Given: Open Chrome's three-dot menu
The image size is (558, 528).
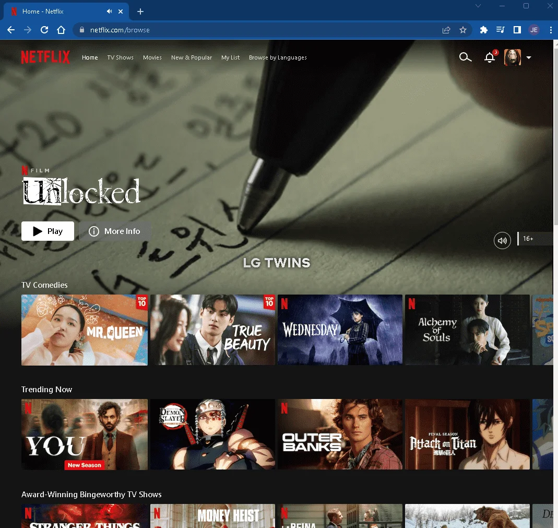Looking at the screenshot, I should point(551,30).
